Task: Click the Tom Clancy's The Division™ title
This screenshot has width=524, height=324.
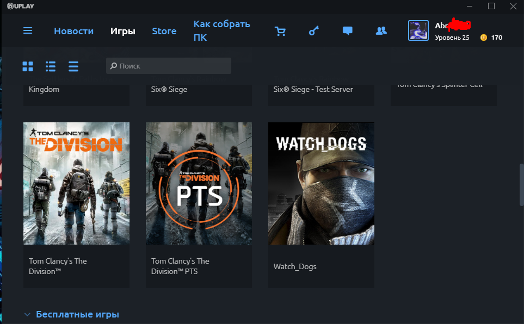Action: point(58,266)
